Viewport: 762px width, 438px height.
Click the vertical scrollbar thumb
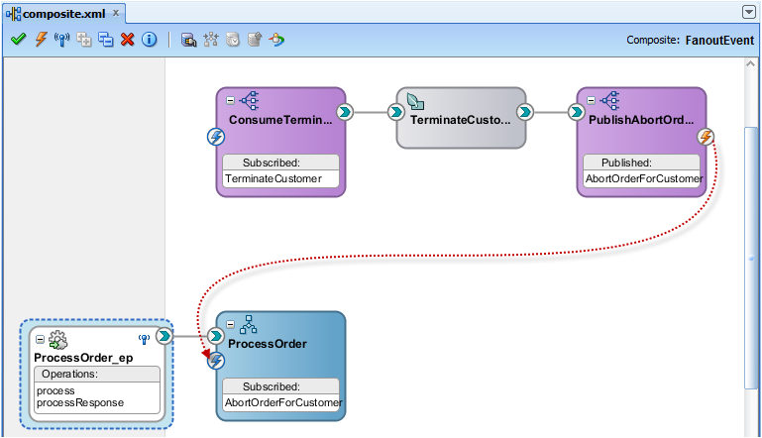click(x=751, y=258)
